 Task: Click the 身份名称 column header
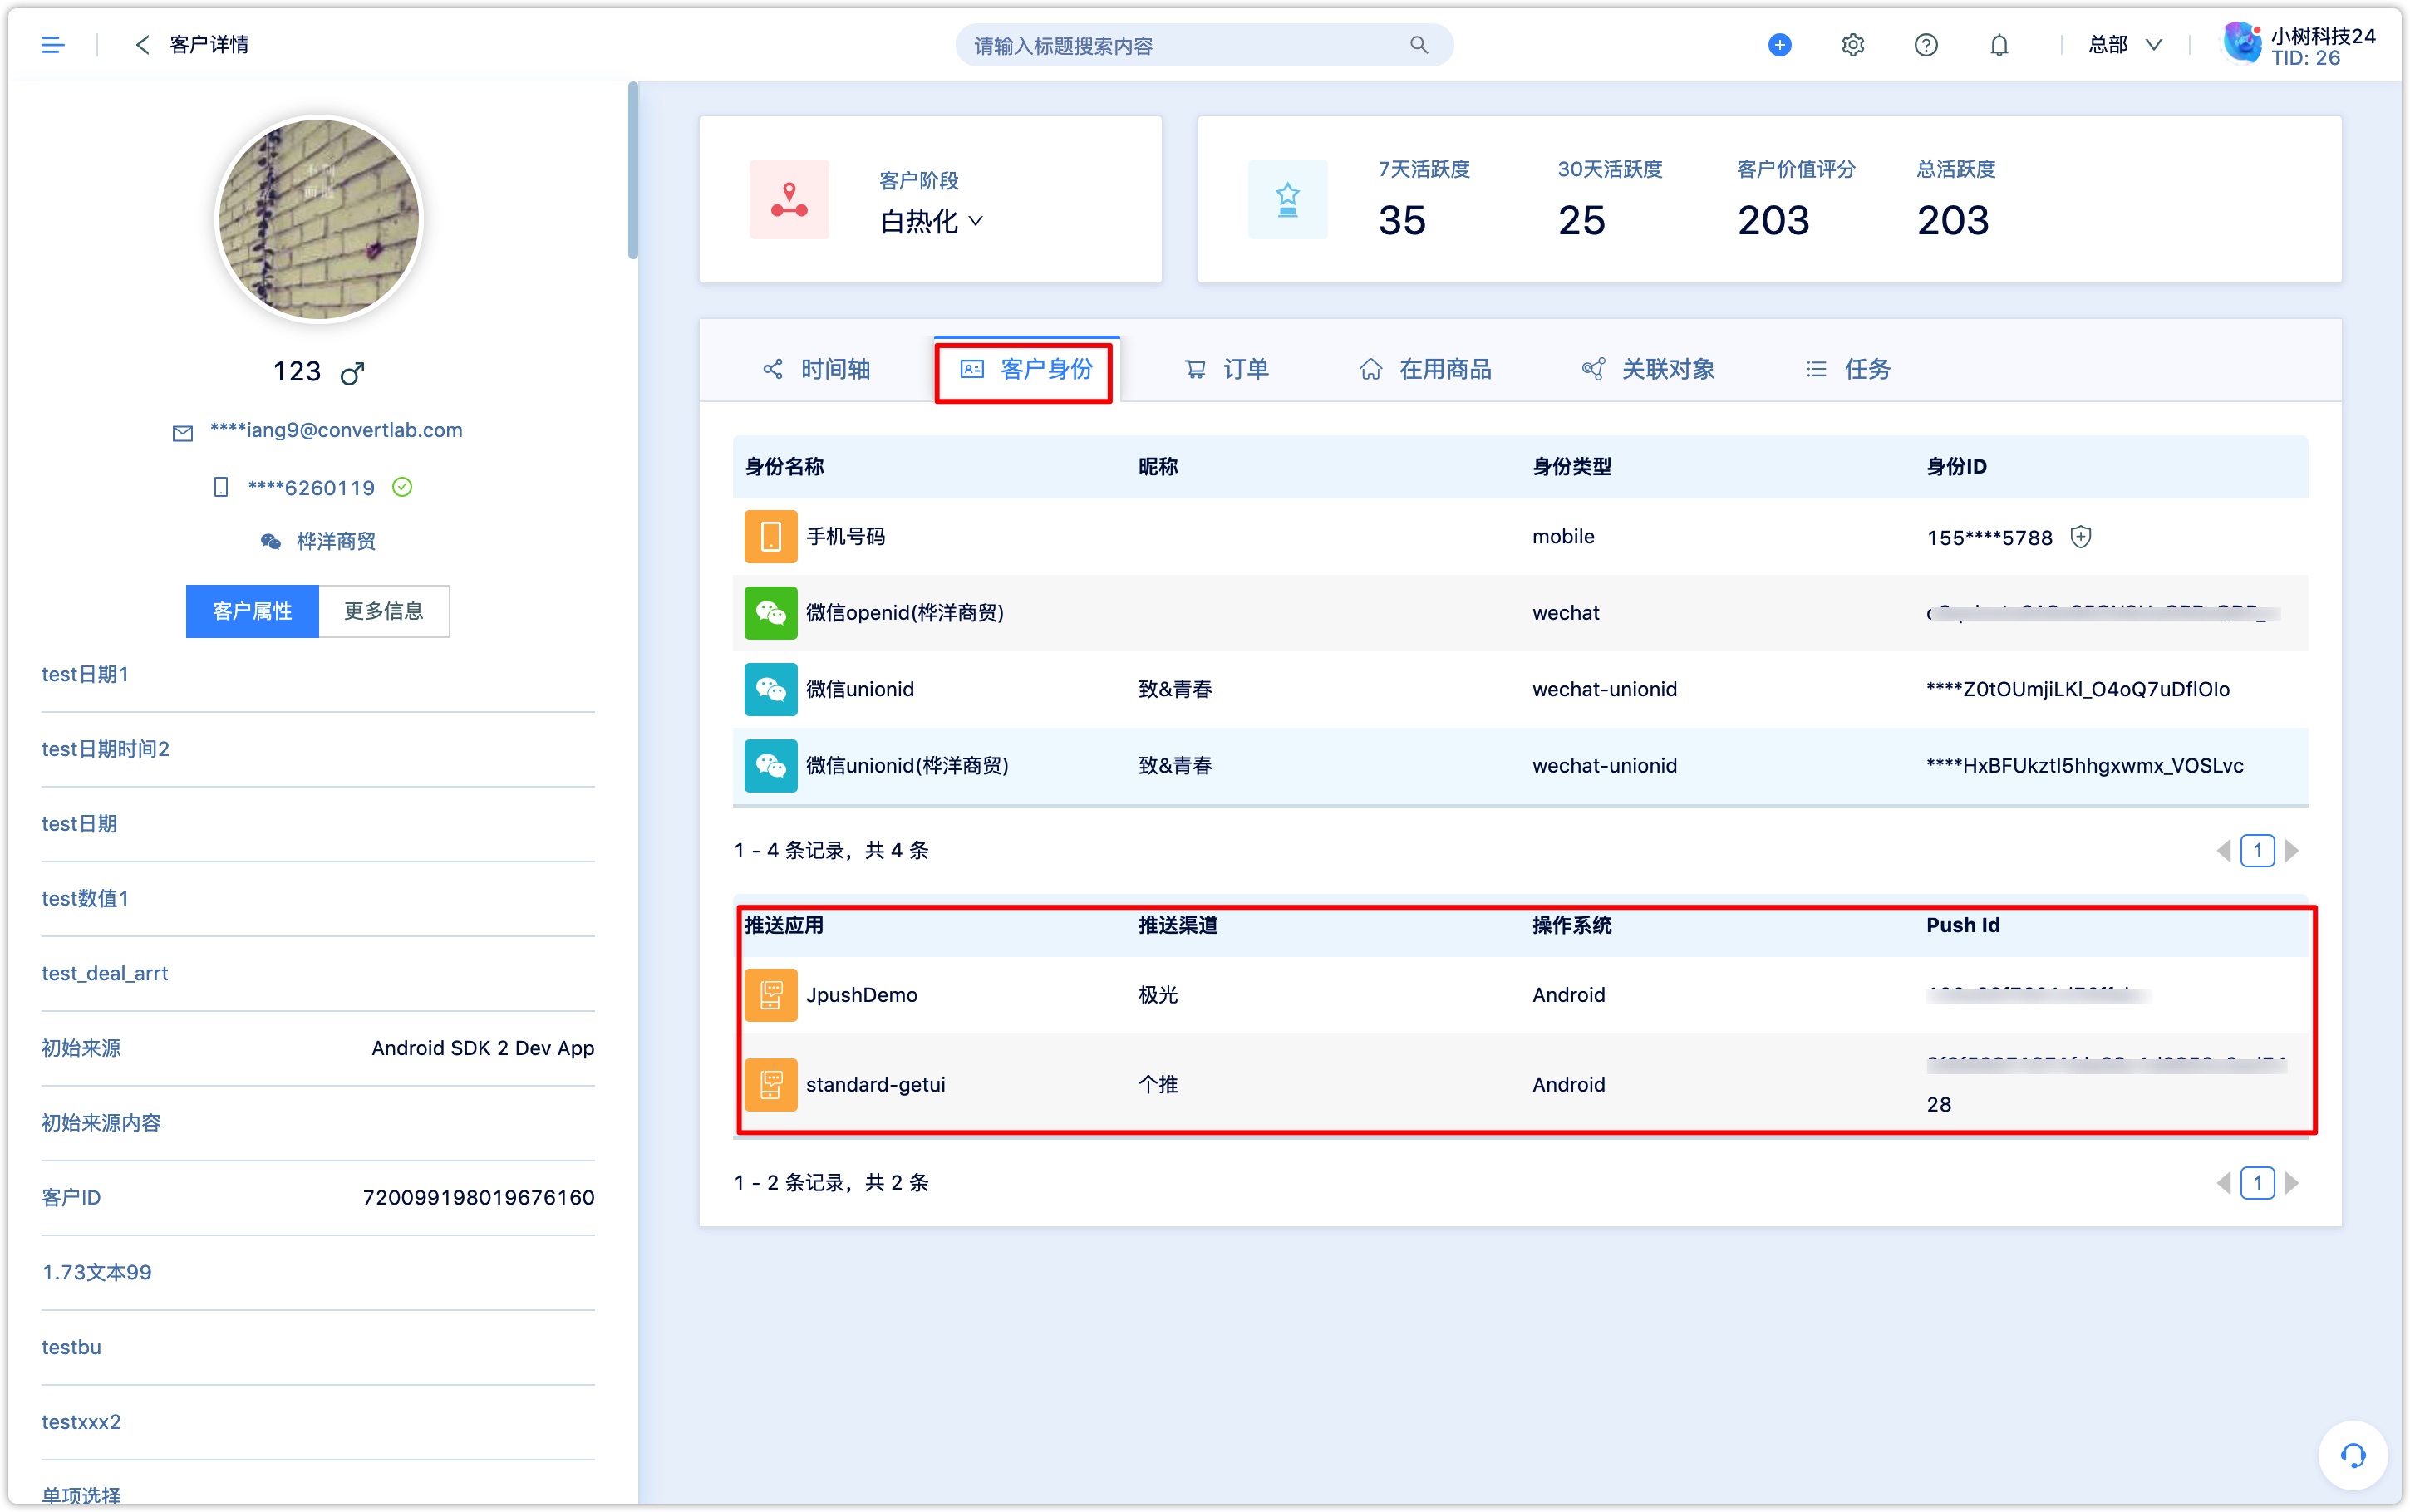[784, 467]
